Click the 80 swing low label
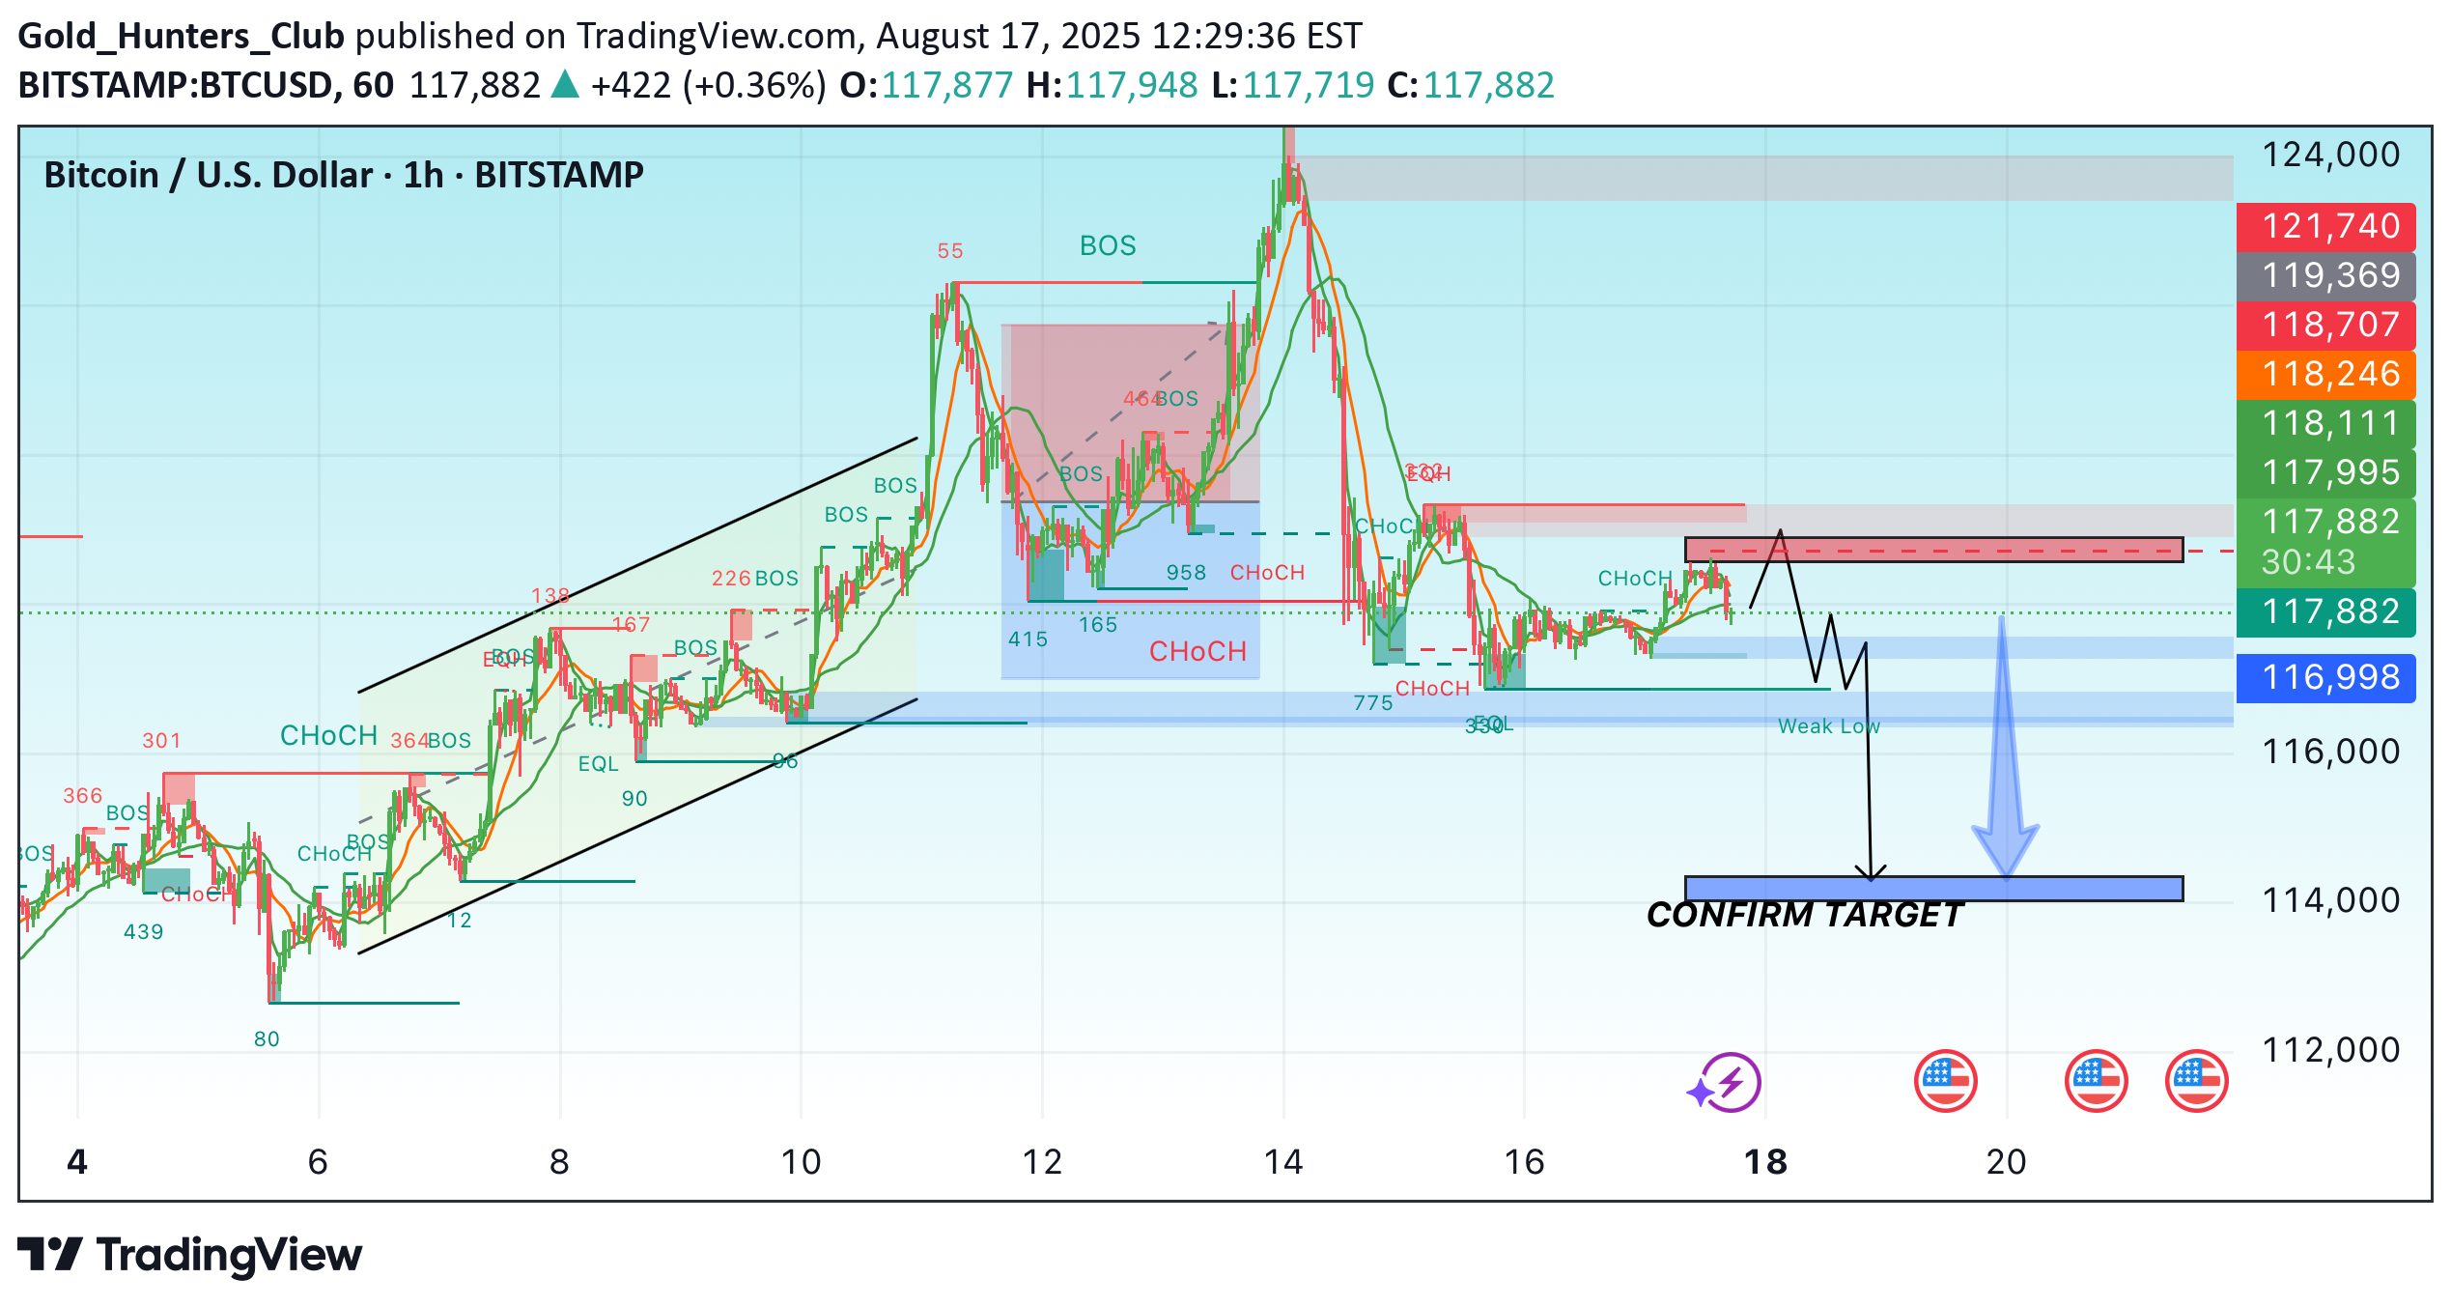Image resolution: width=2451 pixels, height=1307 pixels. (267, 1039)
